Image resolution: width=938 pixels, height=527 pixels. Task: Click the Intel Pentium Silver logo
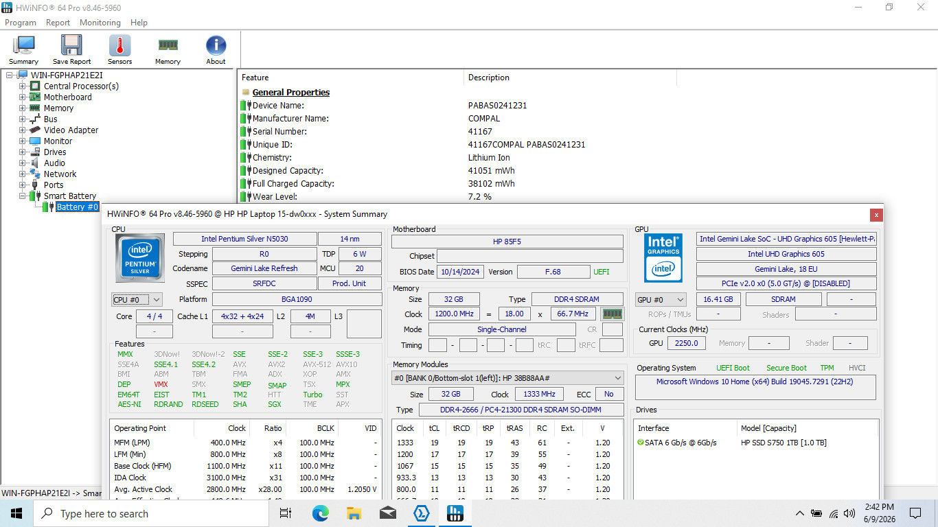(x=140, y=257)
